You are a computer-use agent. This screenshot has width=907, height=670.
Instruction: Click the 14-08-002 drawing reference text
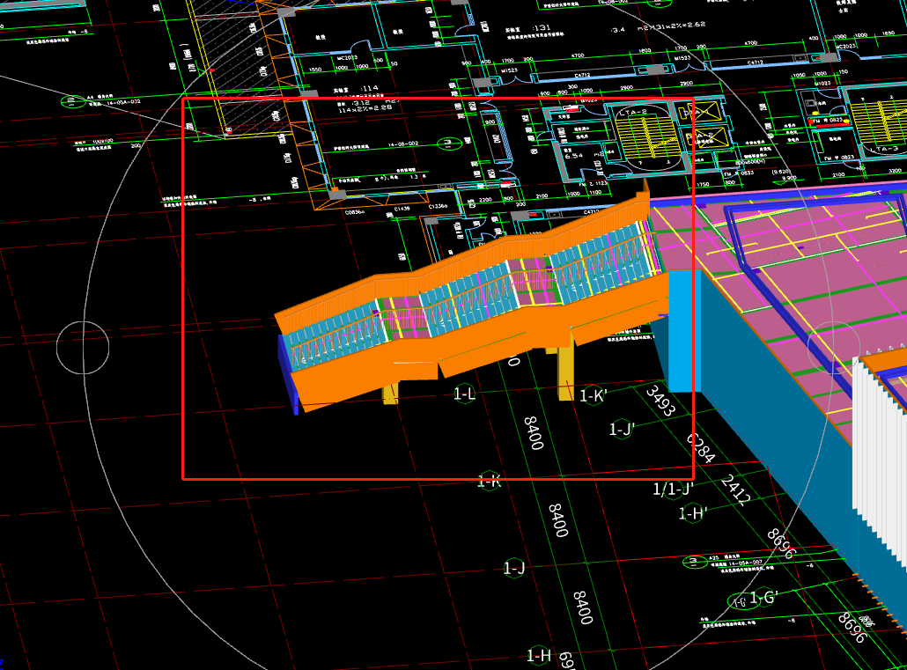coord(403,144)
